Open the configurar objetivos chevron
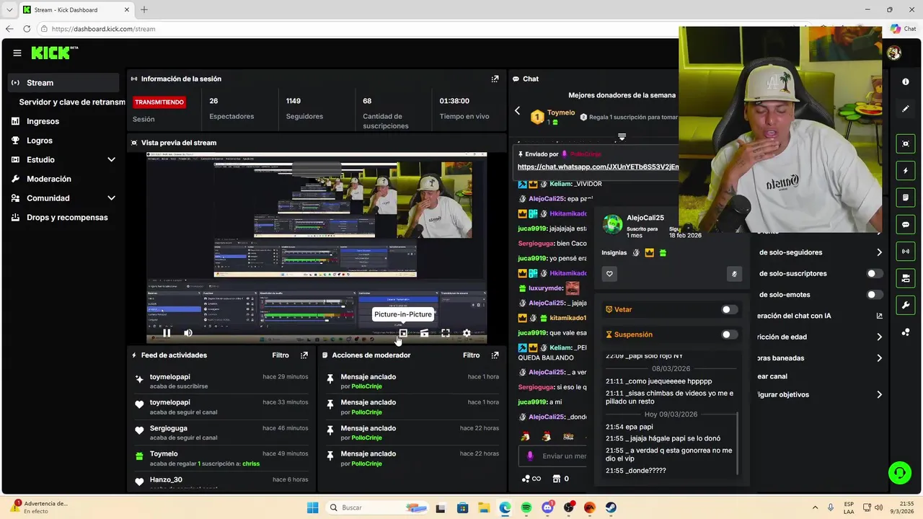Viewport: 923px width, 519px height. click(879, 395)
